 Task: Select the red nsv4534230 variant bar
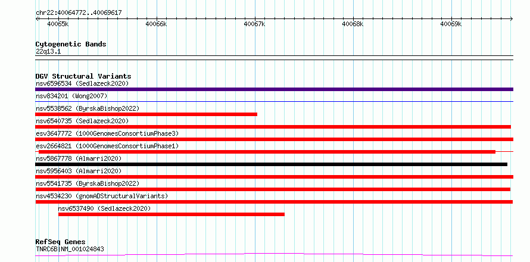[x=274, y=202]
